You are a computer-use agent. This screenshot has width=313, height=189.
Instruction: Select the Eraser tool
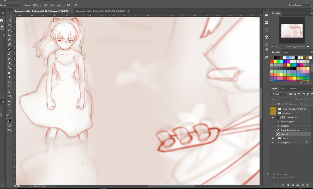click(x=9, y=63)
